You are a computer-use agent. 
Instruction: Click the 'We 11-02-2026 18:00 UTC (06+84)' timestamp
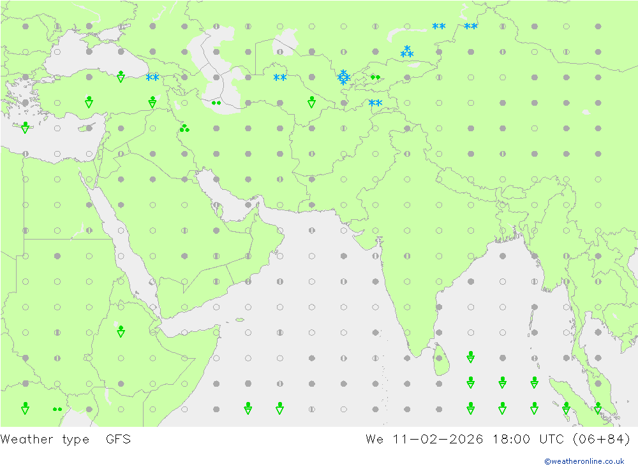click(498, 440)
